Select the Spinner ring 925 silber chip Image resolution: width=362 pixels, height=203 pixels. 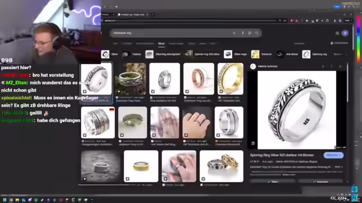[x=202, y=54]
